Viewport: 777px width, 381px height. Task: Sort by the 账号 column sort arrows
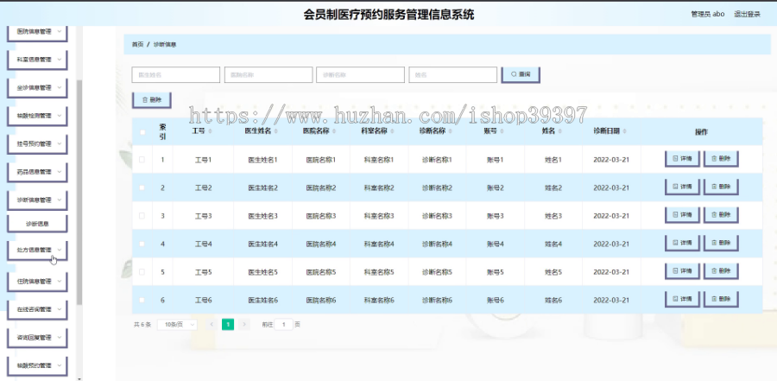click(501, 131)
